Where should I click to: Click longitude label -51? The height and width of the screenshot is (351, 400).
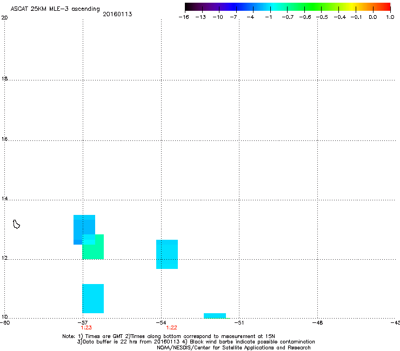point(239,322)
